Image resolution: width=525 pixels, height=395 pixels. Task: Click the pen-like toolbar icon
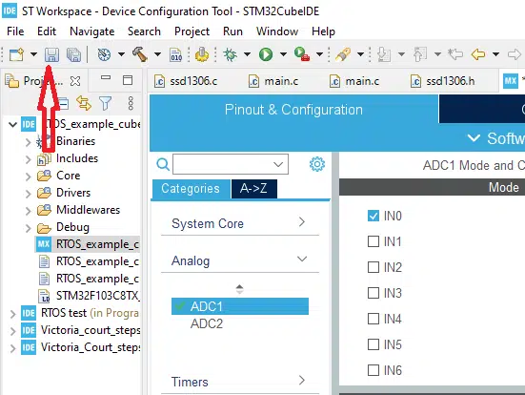[343, 54]
